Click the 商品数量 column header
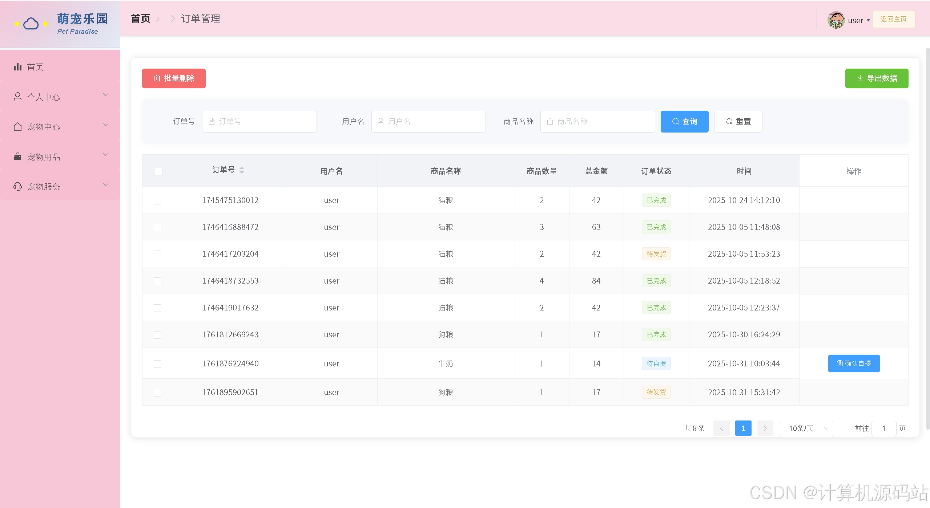Screen dimensions: 930x508 (x=542, y=171)
